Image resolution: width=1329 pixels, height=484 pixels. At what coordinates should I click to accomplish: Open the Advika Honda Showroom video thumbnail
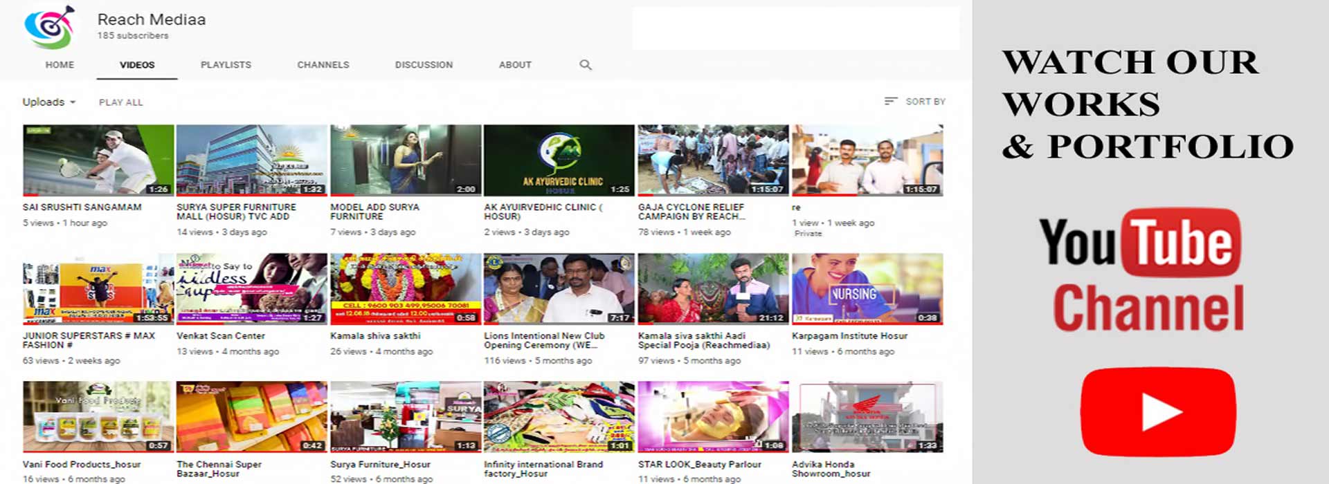coord(867,417)
